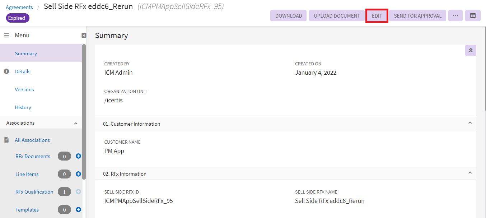
Task: Select the Summary menu item
Action: pyautogui.click(x=26, y=54)
